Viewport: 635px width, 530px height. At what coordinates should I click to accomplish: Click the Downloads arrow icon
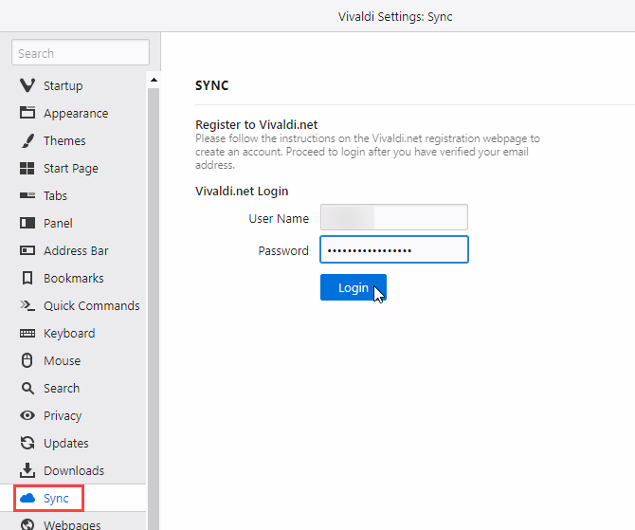tap(27, 470)
